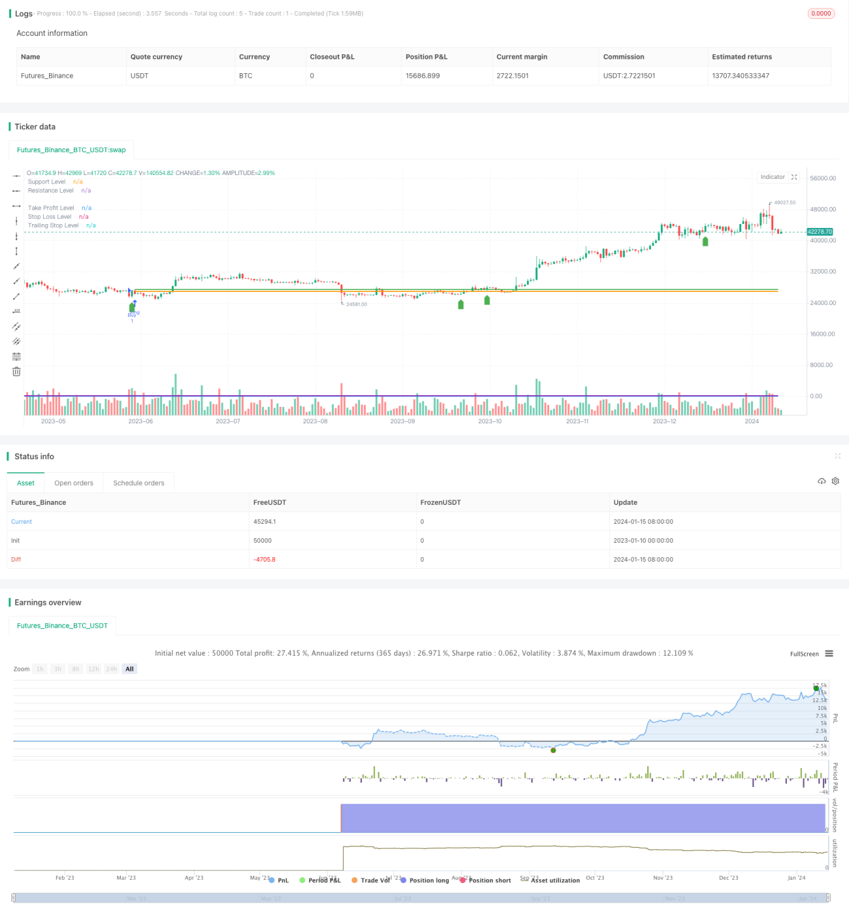The height and width of the screenshot is (917, 849).
Task: Select the All zoom range button
Action: pos(129,669)
